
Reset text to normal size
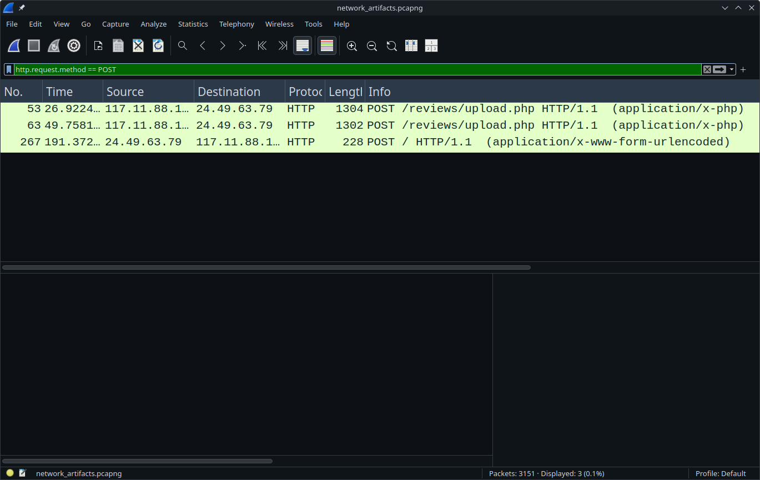(391, 46)
